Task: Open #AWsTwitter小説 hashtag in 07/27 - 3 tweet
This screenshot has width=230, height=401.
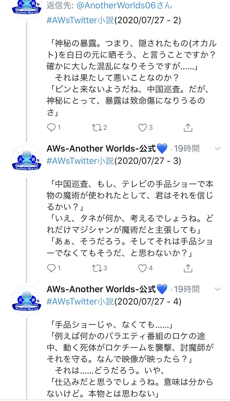Action: (x=80, y=161)
